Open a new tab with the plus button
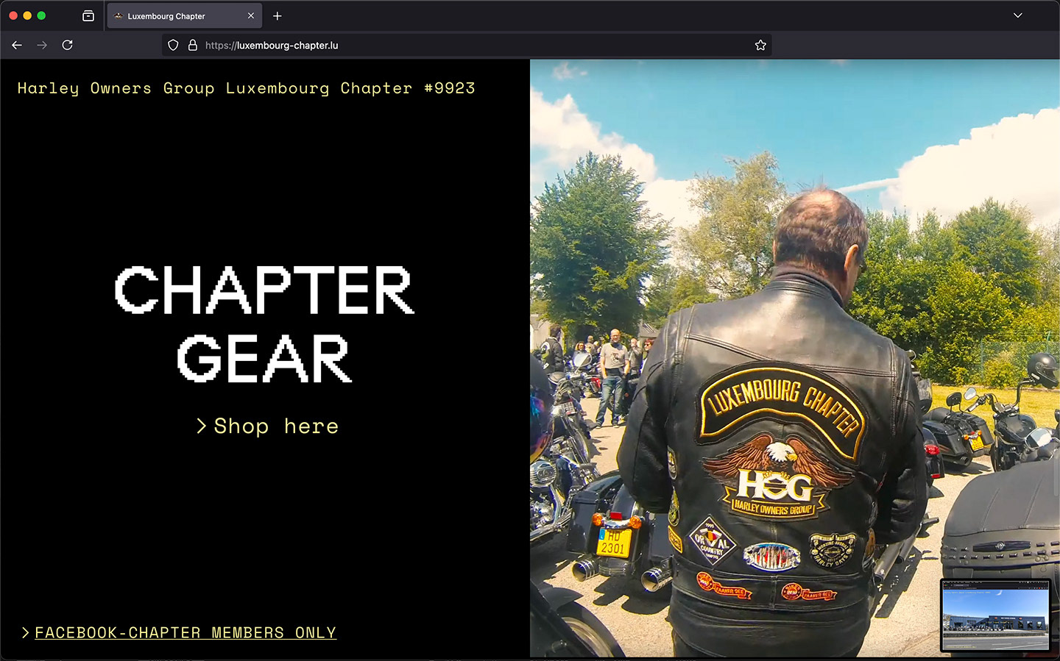Viewport: 1060px width, 661px height. pyautogui.click(x=278, y=15)
